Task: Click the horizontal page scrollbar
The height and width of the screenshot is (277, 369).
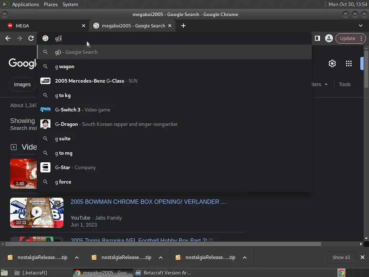Action: coord(163,244)
